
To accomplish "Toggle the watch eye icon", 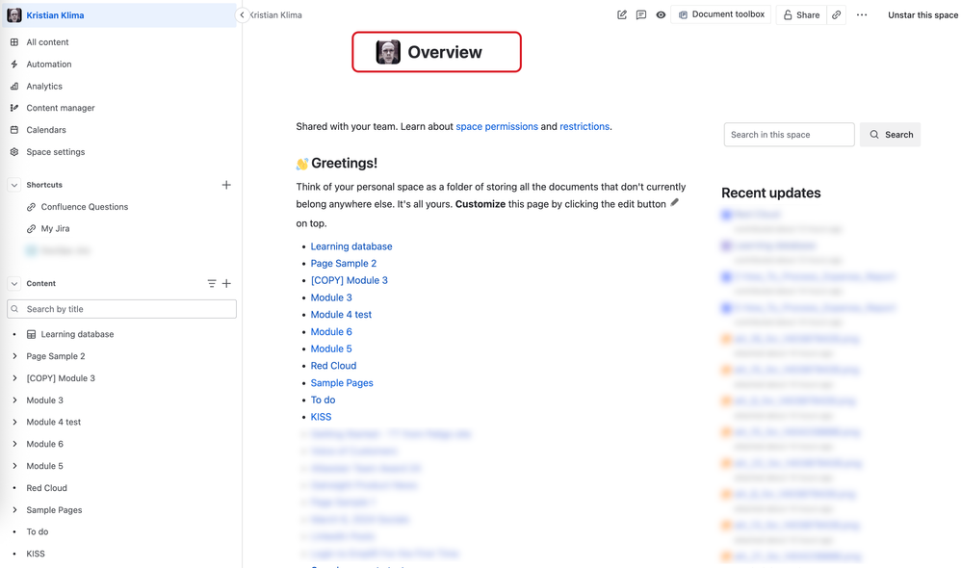I will point(661,14).
